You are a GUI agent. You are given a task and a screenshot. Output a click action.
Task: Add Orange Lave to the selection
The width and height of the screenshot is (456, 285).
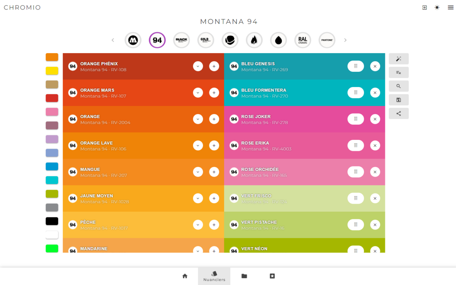coord(214,146)
